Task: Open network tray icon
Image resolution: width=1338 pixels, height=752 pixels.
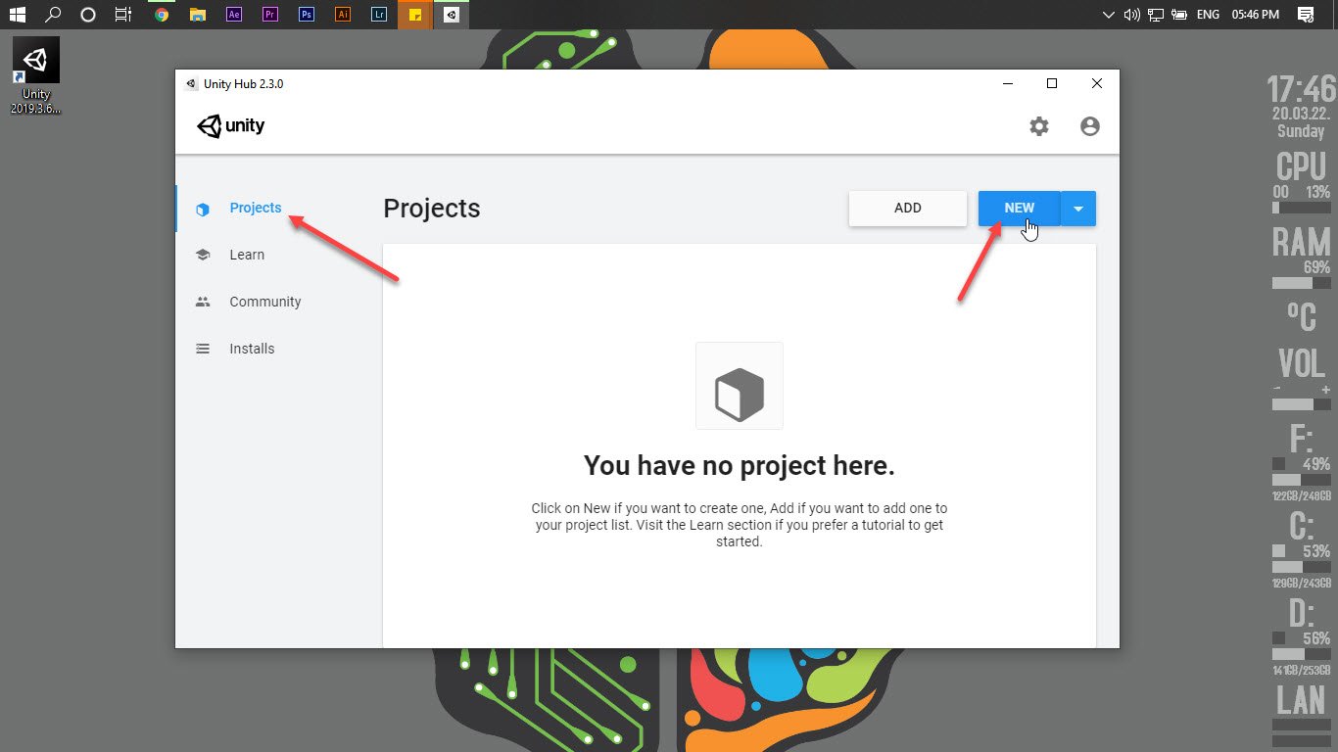Action: click(x=1156, y=15)
